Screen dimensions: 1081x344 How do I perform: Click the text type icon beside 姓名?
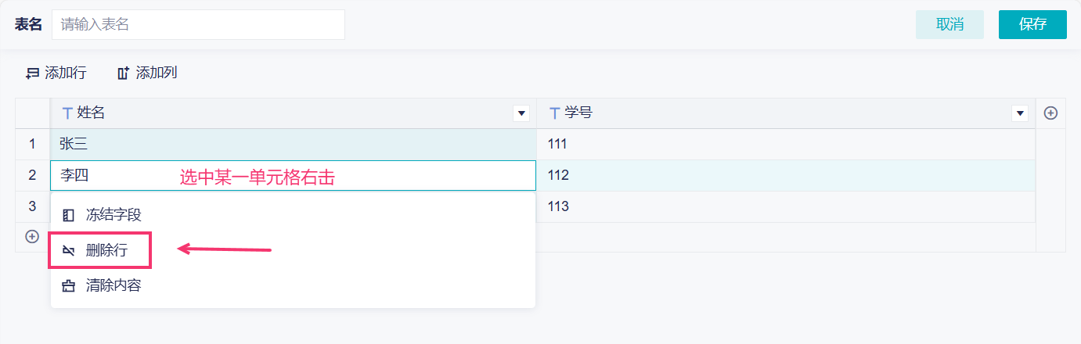click(67, 113)
